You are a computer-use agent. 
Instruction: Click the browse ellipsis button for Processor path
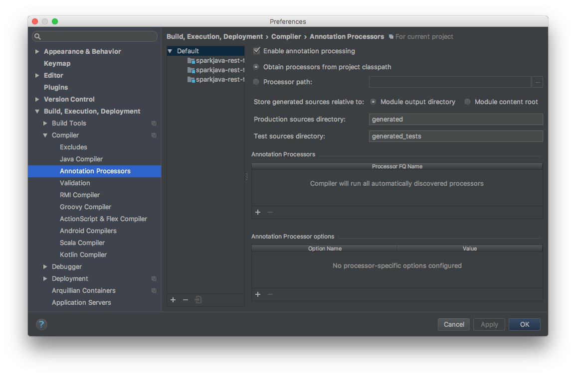pos(538,82)
